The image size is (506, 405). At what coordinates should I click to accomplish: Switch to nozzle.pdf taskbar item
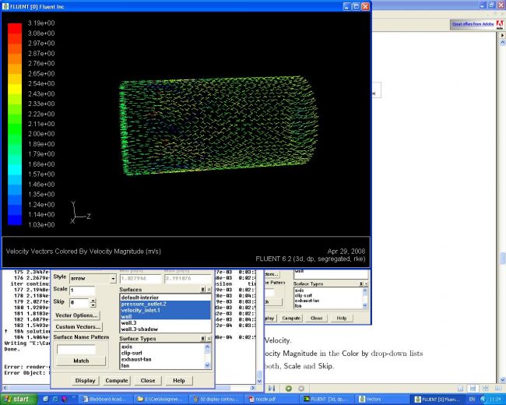(x=272, y=400)
